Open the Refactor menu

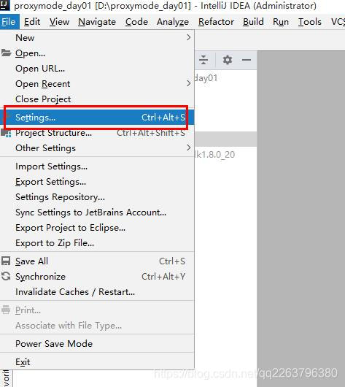coord(216,22)
